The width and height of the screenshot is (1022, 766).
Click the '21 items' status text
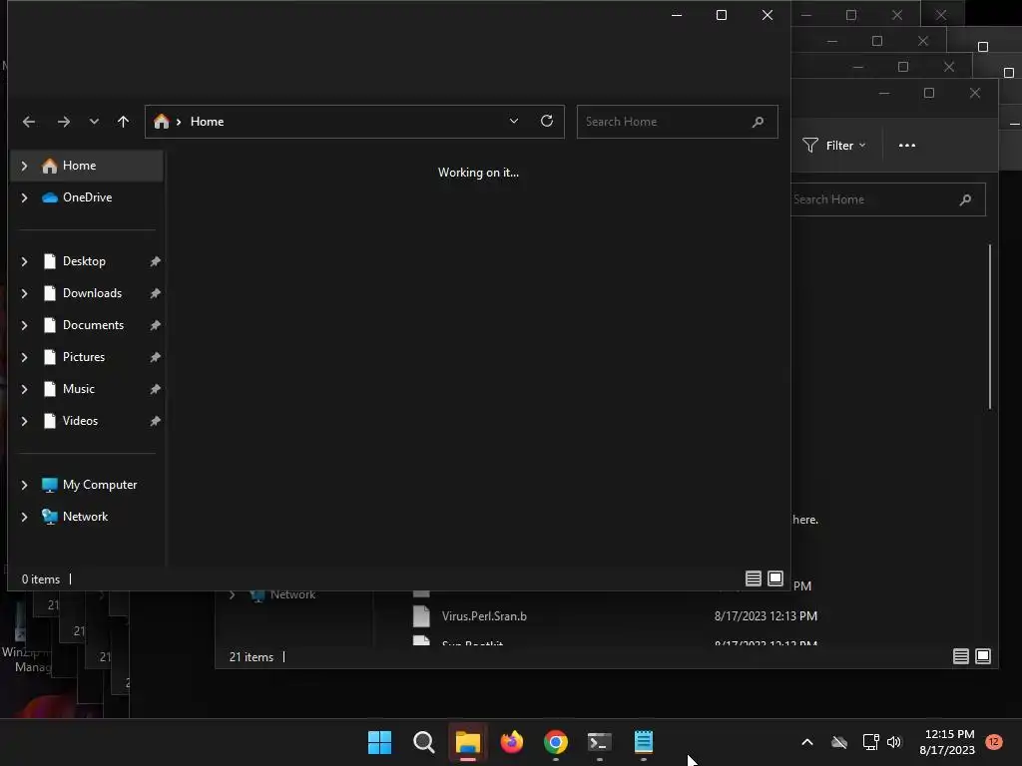point(251,657)
